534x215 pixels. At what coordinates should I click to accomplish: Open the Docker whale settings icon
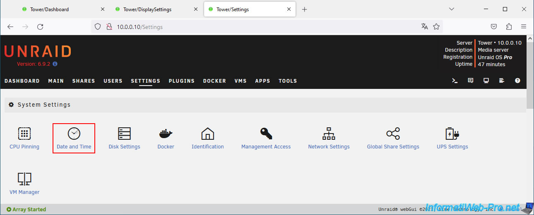tap(166, 134)
